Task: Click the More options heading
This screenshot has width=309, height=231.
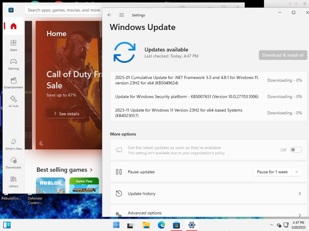Action: [x=123, y=134]
